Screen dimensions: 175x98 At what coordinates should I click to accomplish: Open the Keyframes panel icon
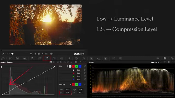click(x=158, y=58)
